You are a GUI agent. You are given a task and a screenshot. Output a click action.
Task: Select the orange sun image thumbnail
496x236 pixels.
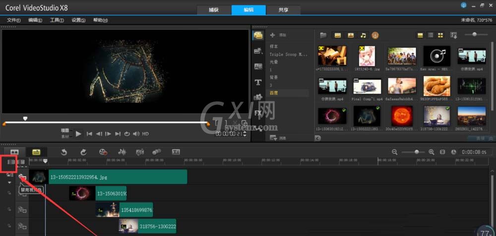click(x=402, y=116)
